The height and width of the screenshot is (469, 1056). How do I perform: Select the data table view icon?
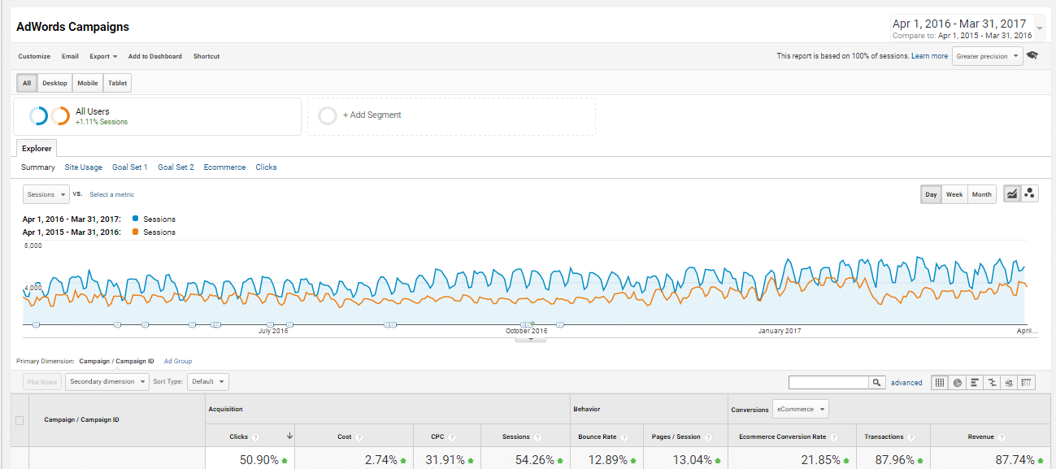(940, 382)
